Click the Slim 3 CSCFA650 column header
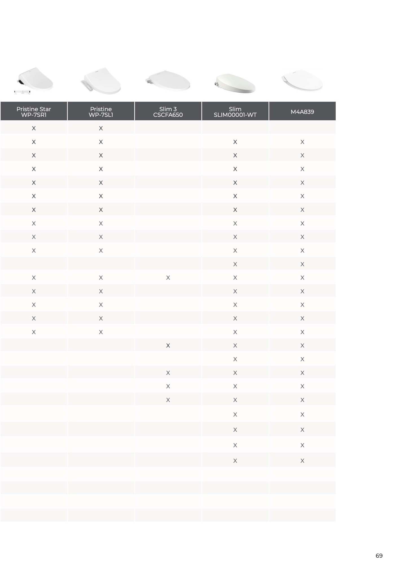 168,112
